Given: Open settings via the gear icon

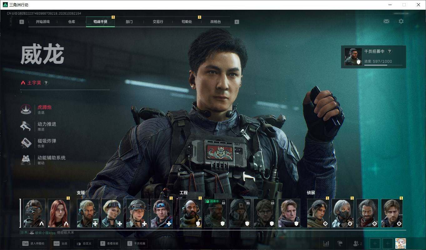Looking at the screenshot, I should tap(401, 21).
